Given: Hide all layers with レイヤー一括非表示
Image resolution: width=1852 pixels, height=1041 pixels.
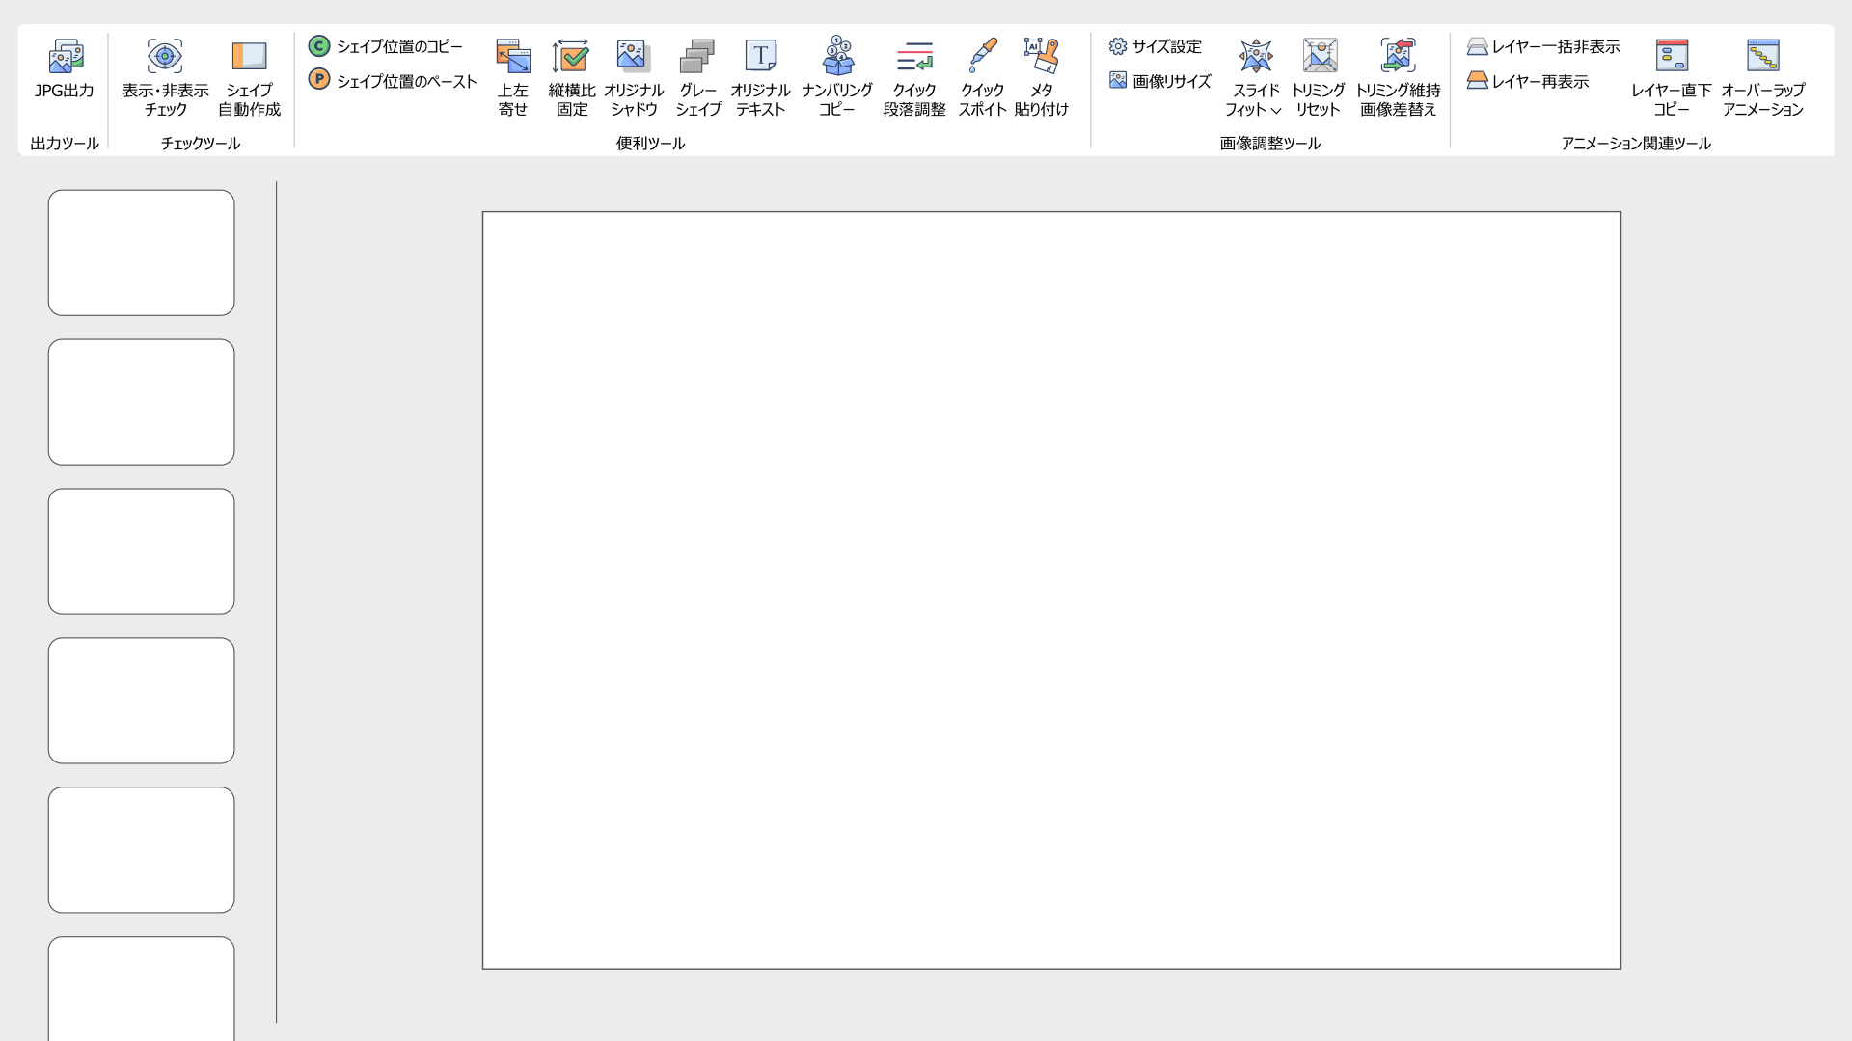Looking at the screenshot, I should pos(1543,46).
